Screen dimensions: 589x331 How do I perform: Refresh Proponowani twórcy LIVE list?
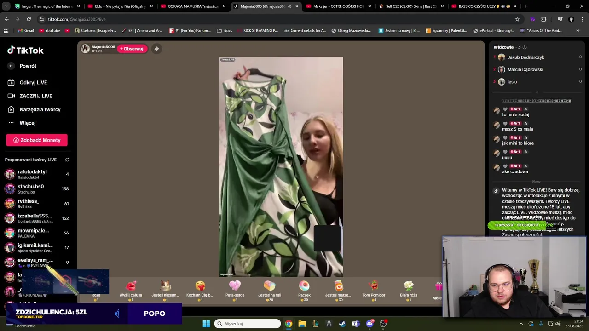tap(67, 160)
